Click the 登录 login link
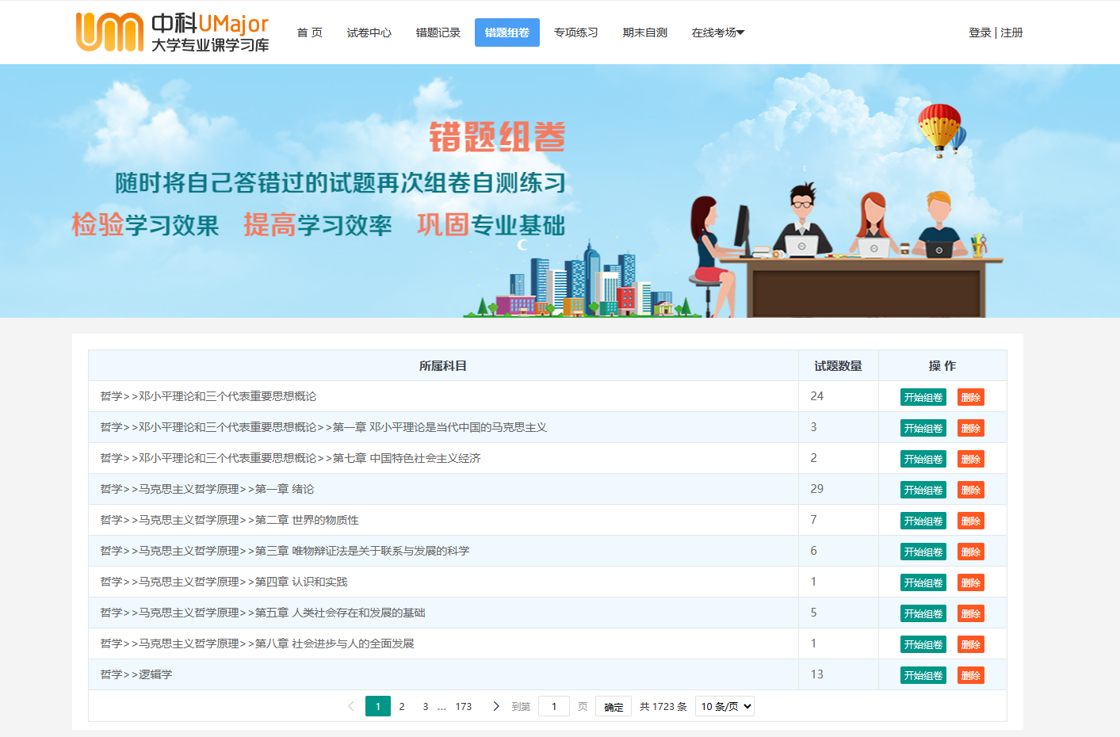This screenshot has height=737, width=1120. pyautogui.click(x=980, y=32)
